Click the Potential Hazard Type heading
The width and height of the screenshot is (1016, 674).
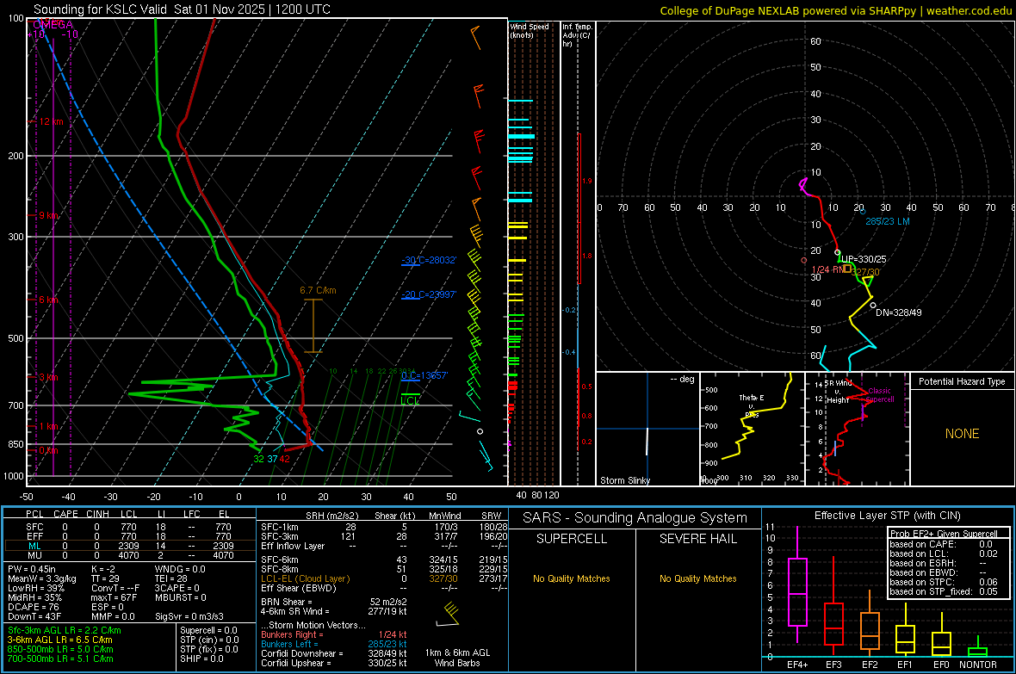tap(962, 381)
